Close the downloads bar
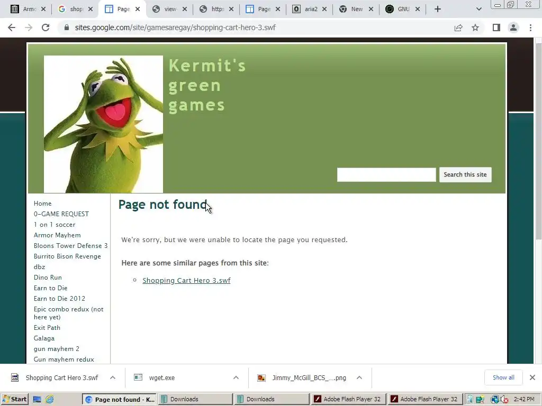Viewport: 542px width, 406px height. tap(532, 377)
